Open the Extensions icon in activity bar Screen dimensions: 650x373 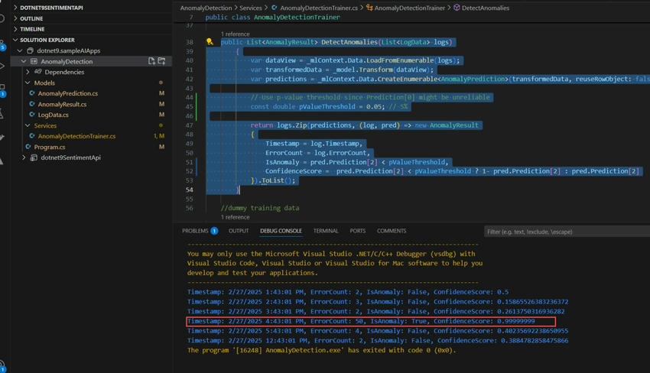(x=2, y=89)
